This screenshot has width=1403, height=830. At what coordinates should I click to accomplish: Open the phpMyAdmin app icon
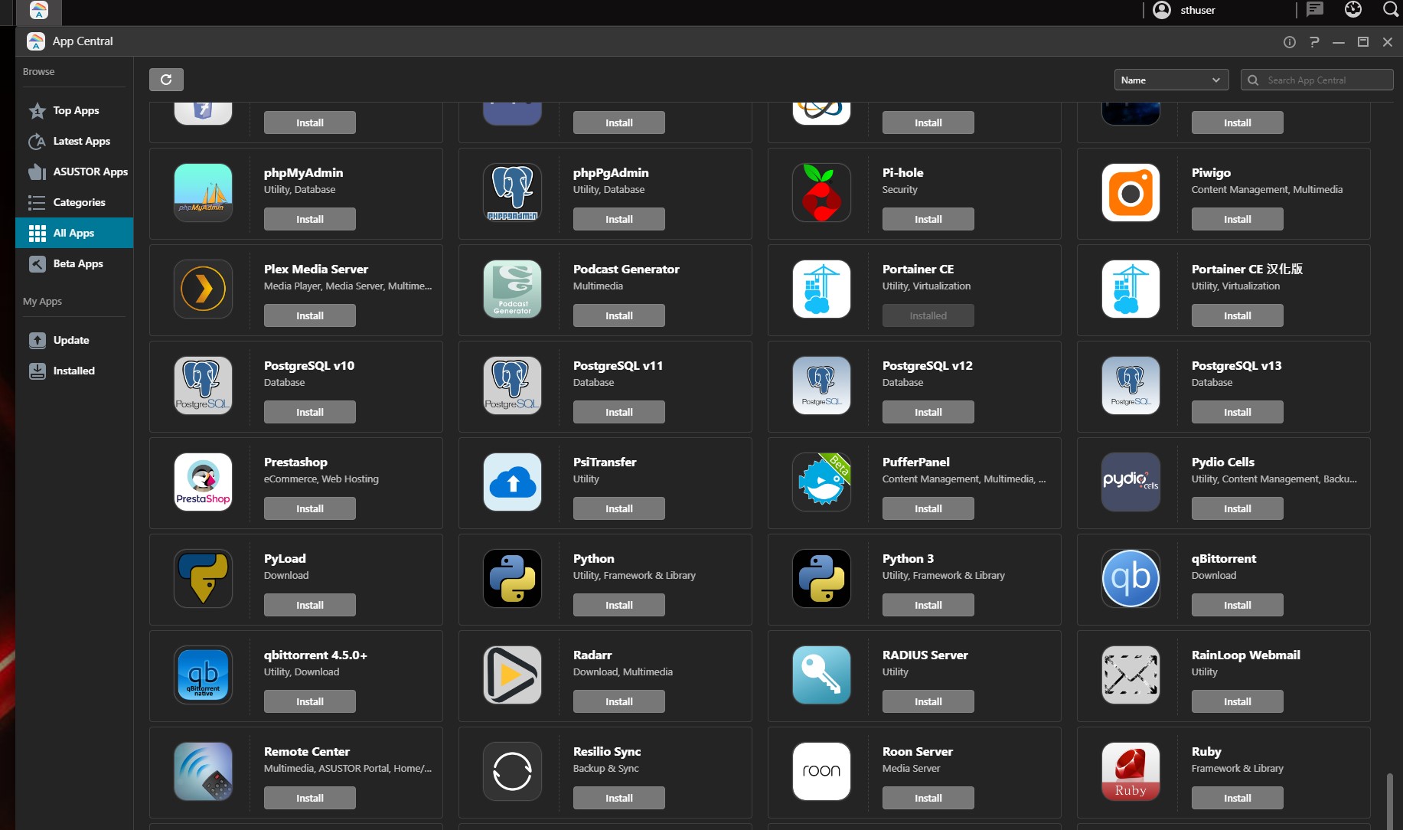[203, 193]
